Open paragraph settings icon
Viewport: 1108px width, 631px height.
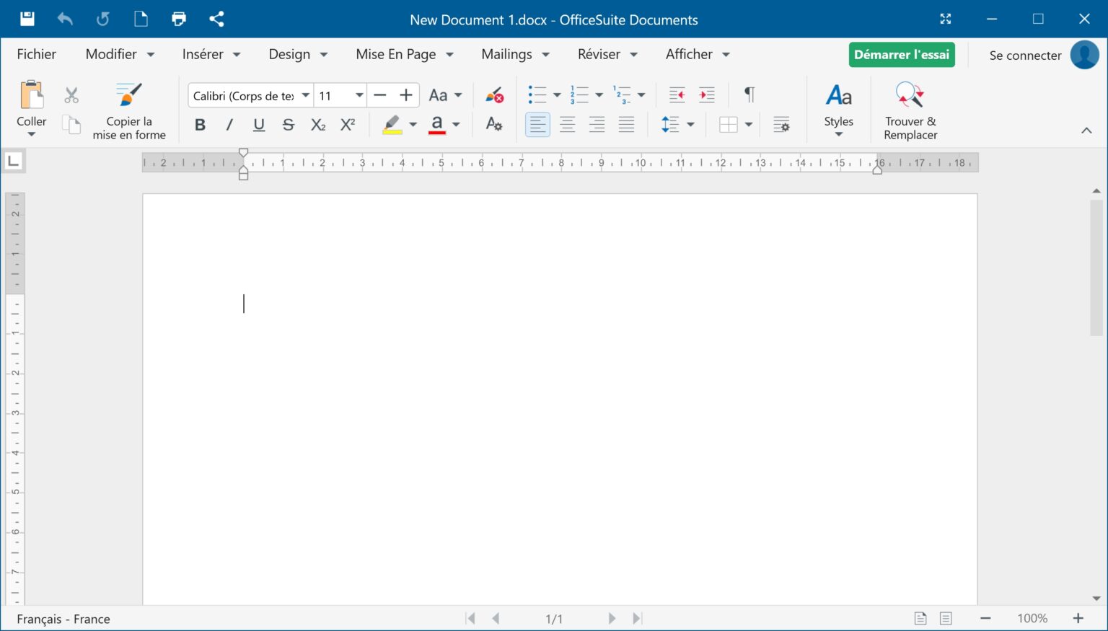click(x=781, y=125)
